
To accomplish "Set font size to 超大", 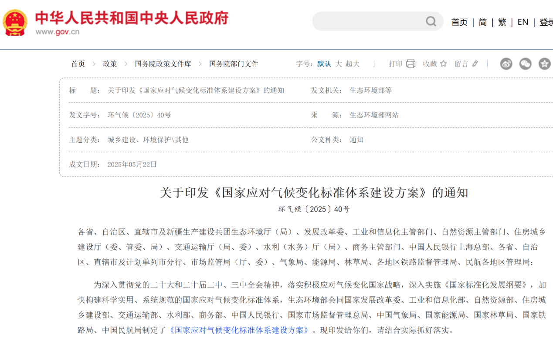I will [353, 64].
